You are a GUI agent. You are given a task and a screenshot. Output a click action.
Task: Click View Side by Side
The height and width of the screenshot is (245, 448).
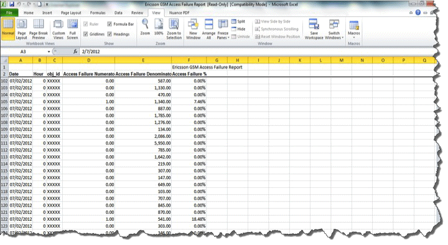click(x=273, y=21)
